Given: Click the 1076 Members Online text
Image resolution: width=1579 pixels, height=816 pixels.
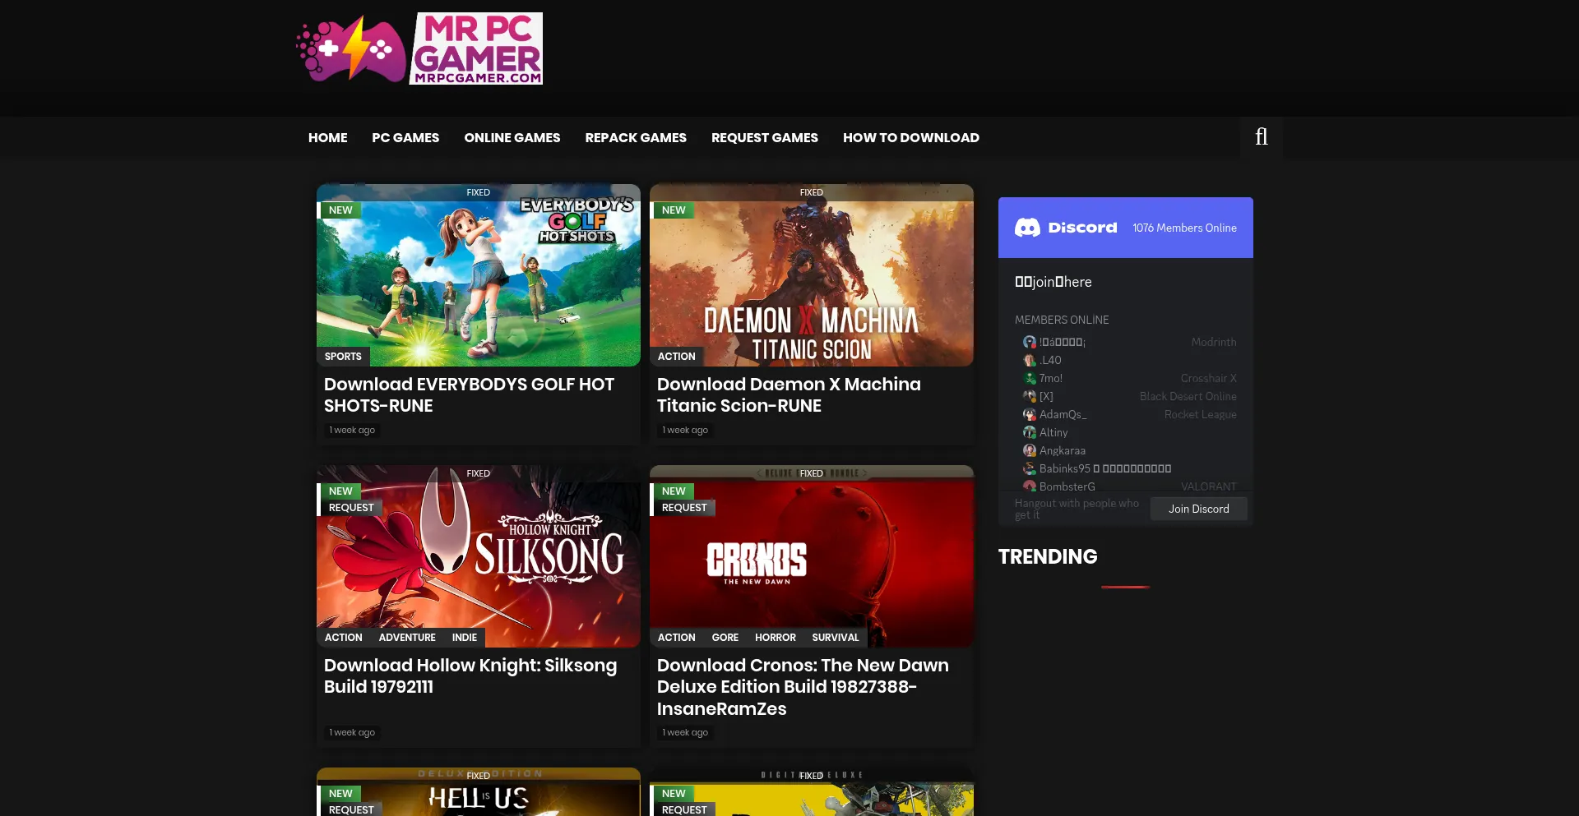Looking at the screenshot, I should (x=1184, y=228).
